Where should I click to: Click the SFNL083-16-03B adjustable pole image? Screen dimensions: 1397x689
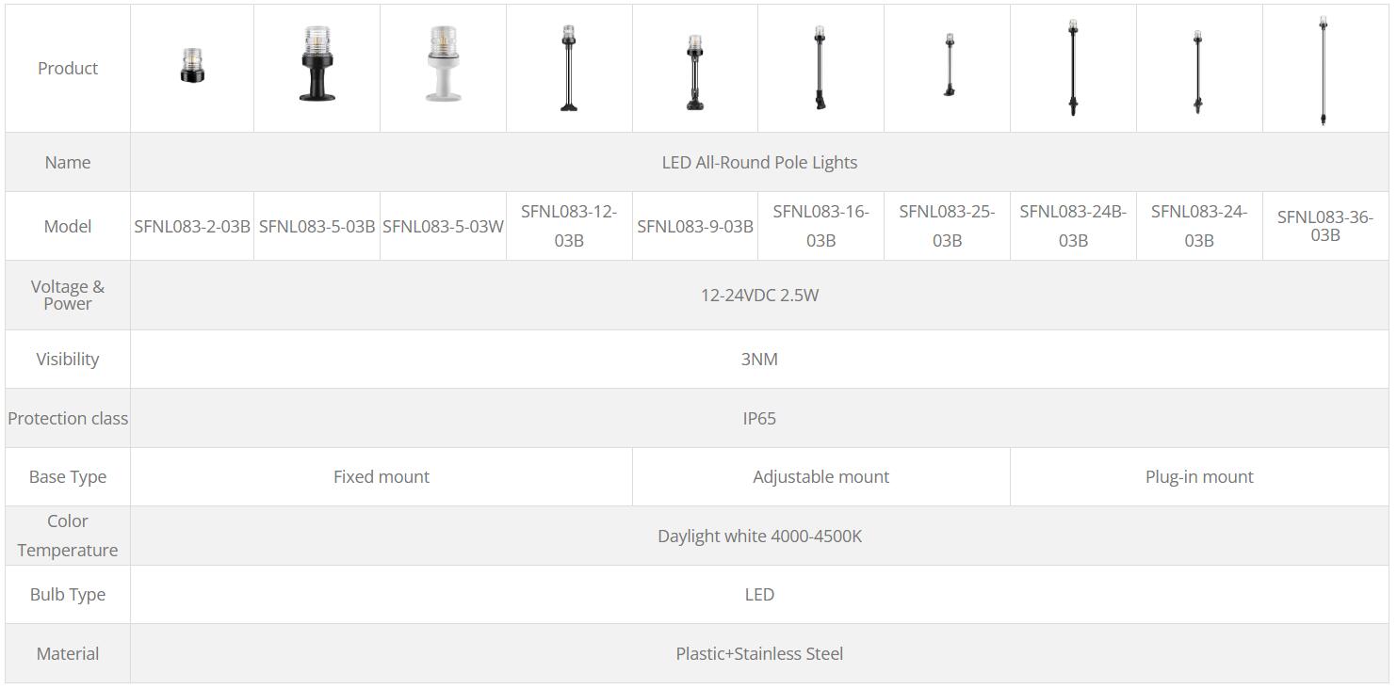(x=820, y=68)
